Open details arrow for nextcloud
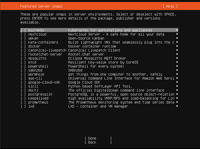 click(x=177, y=34)
